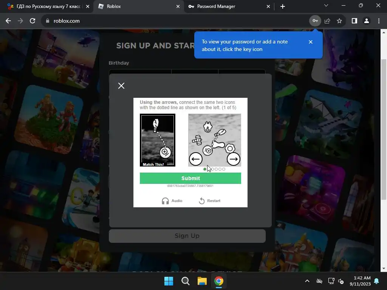Screen dimensions: 387x290
Task: Click the OneDrive cloud tray icon
Action: coord(319,281)
